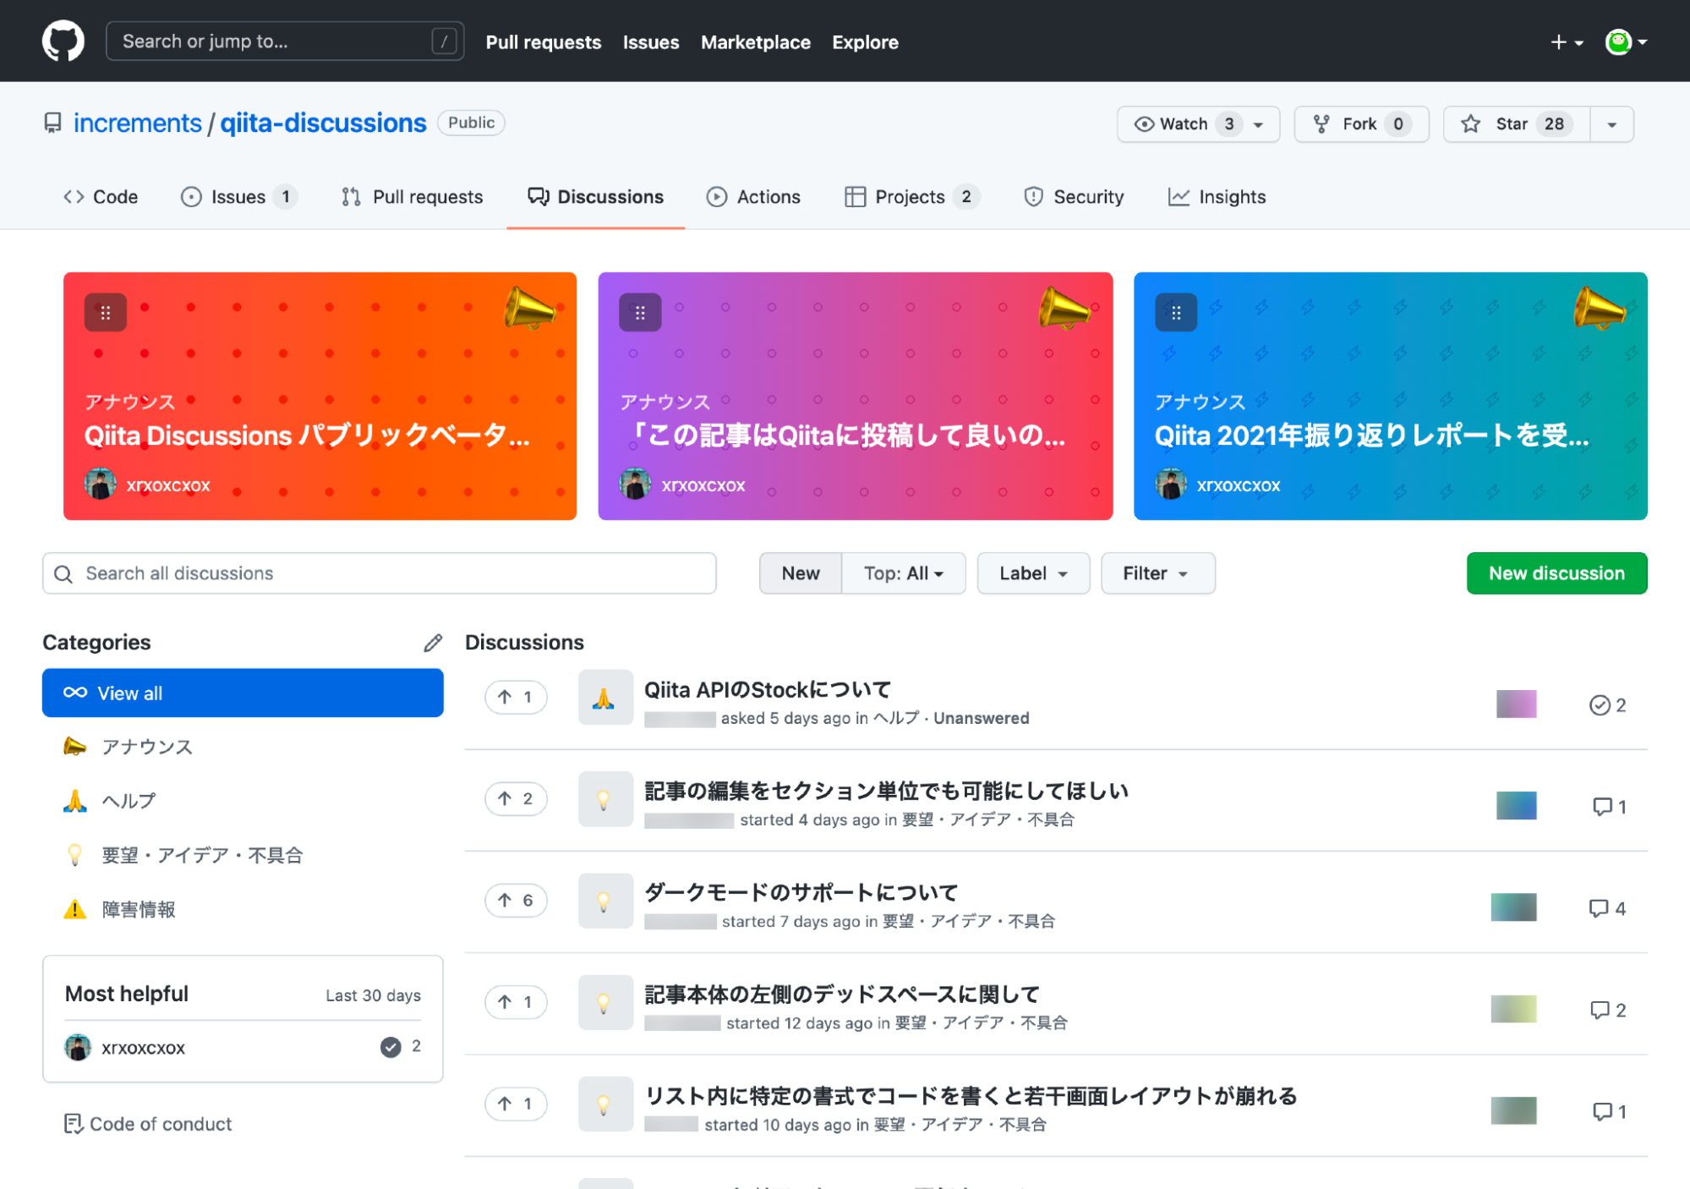1690x1189 pixels.
Task: Expand the Top: All dropdown
Action: (x=903, y=573)
